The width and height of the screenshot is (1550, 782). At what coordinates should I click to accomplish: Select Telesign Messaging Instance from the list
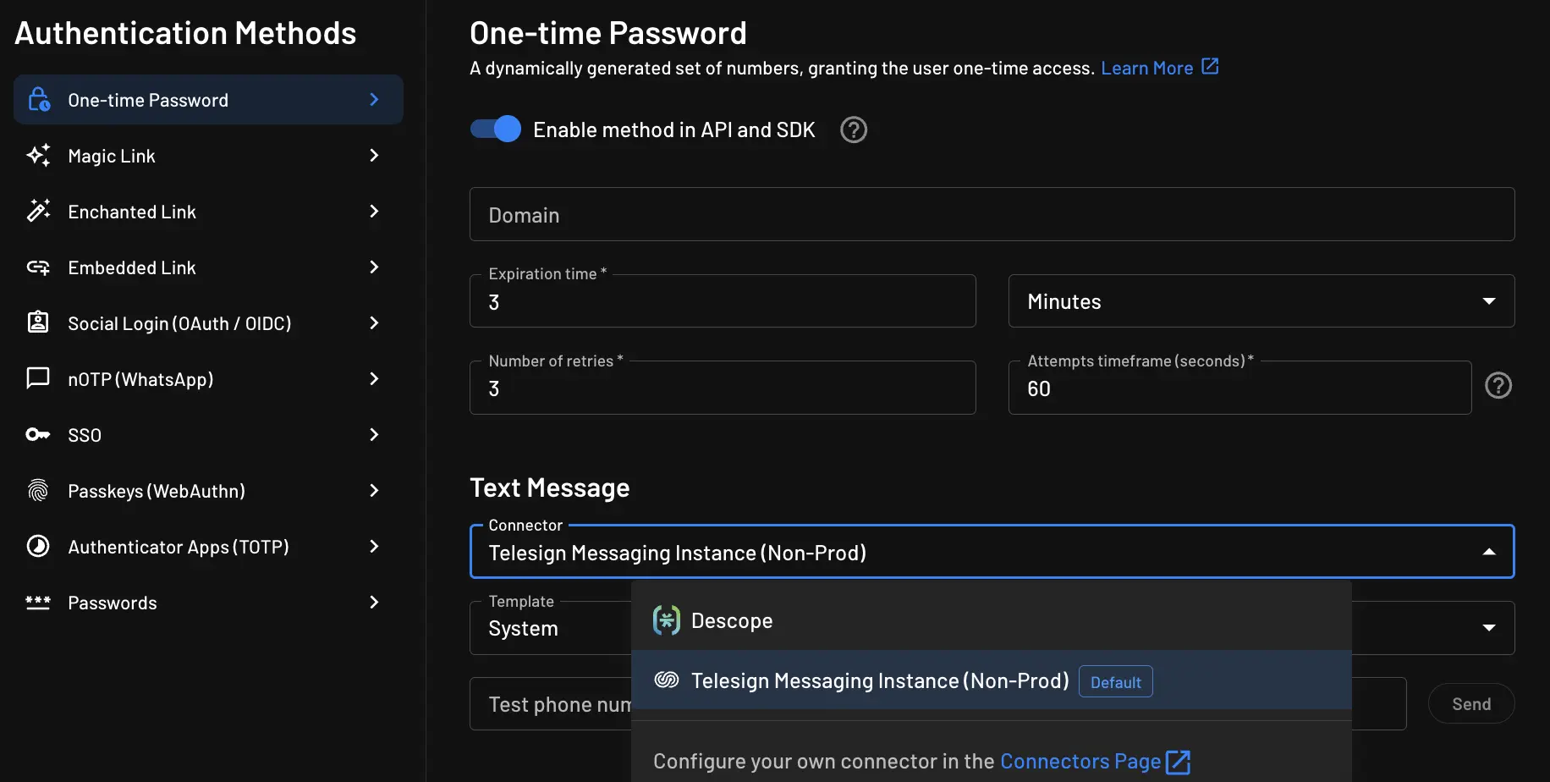[880, 680]
